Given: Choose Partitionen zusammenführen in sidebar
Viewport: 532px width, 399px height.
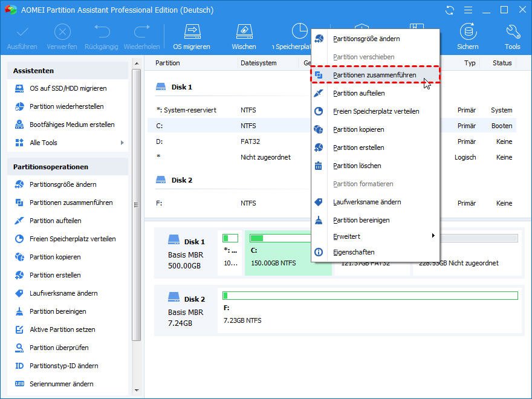Looking at the screenshot, I should (x=71, y=203).
